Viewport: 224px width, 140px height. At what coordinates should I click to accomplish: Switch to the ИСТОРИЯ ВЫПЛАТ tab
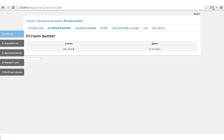[59, 28]
